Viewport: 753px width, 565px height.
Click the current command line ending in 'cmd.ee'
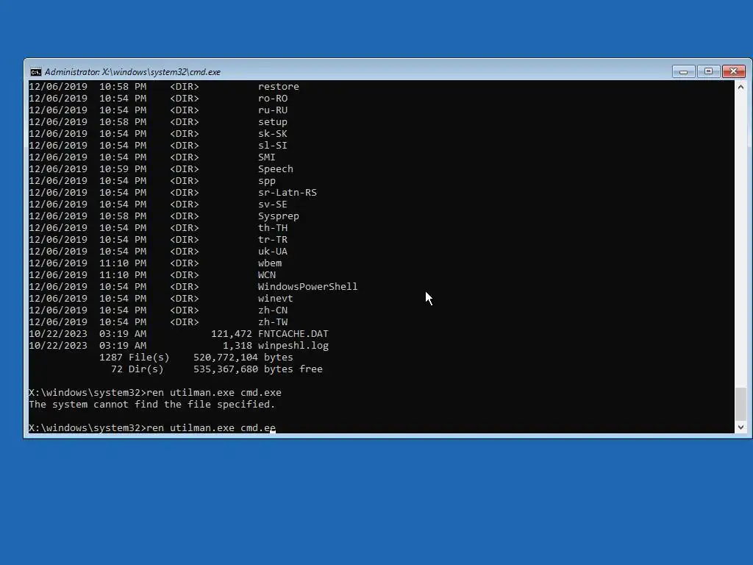(152, 427)
